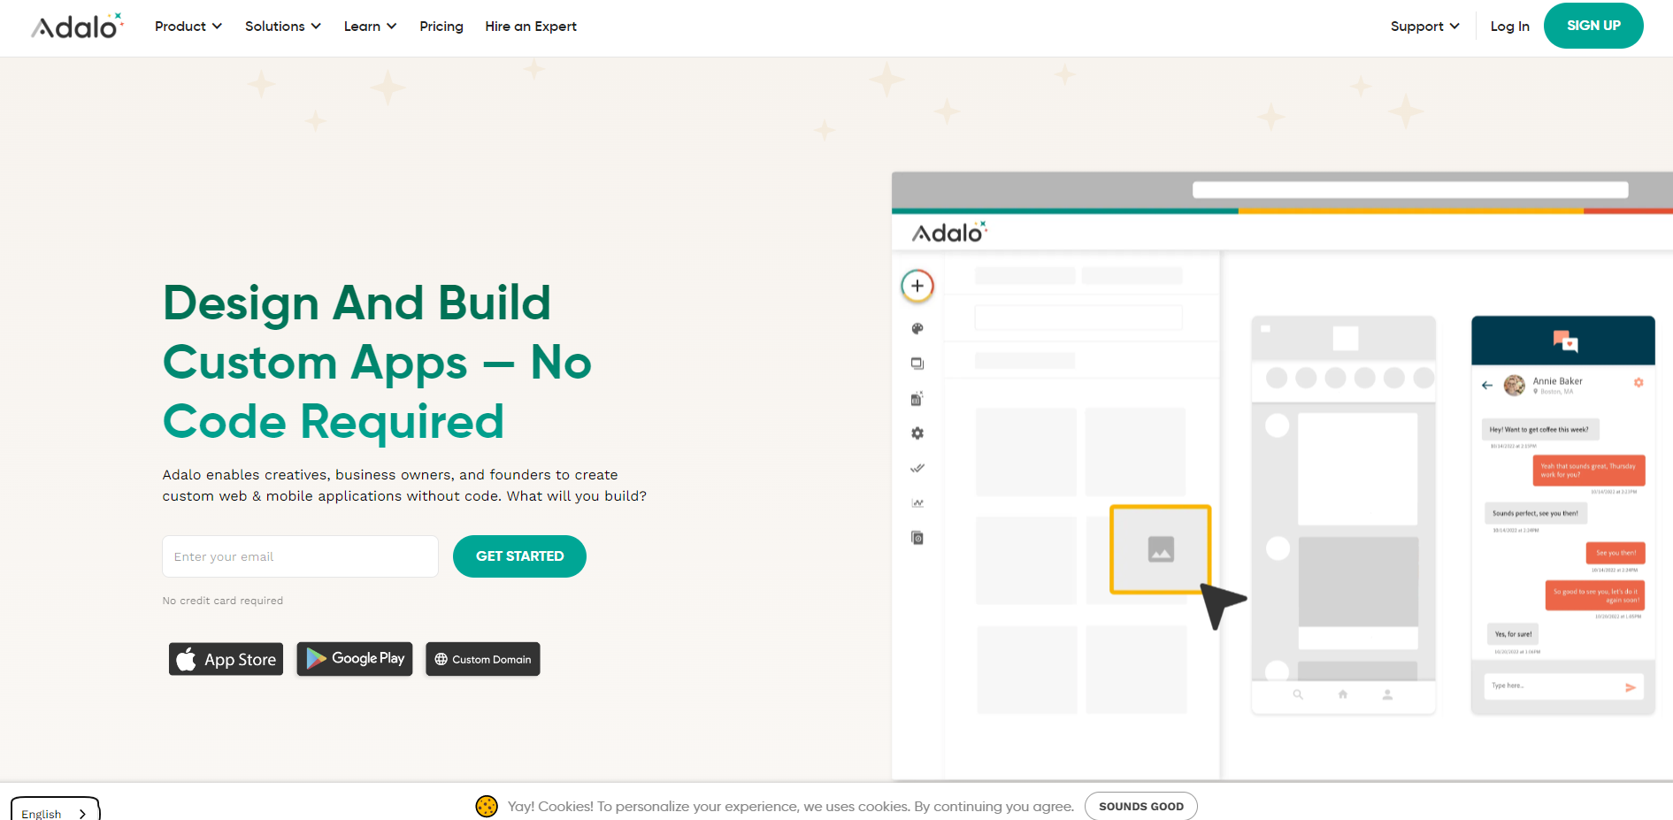Click the Enter your email field
This screenshot has width=1673, height=820.
click(300, 556)
